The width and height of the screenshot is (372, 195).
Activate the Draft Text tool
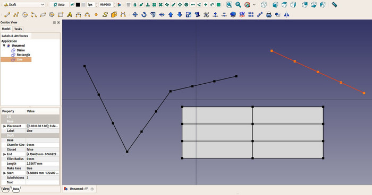70,15
